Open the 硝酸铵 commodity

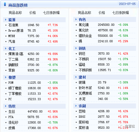13,65
